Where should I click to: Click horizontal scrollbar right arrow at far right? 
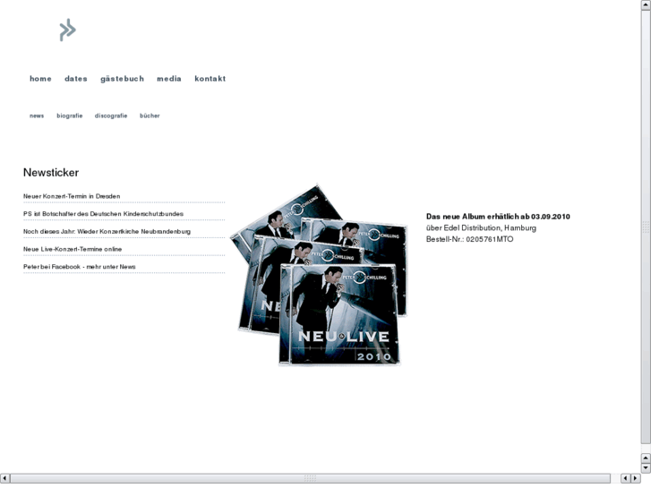click(635, 478)
